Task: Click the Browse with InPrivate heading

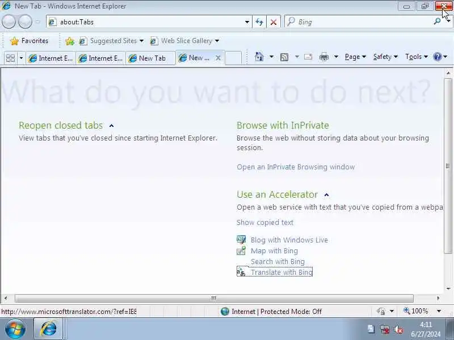Action: tap(283, 125)
